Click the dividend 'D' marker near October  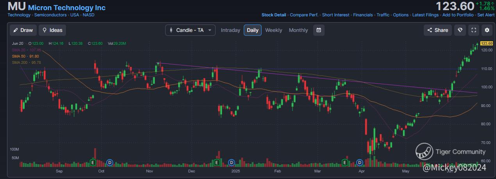[x=110, y=162]
